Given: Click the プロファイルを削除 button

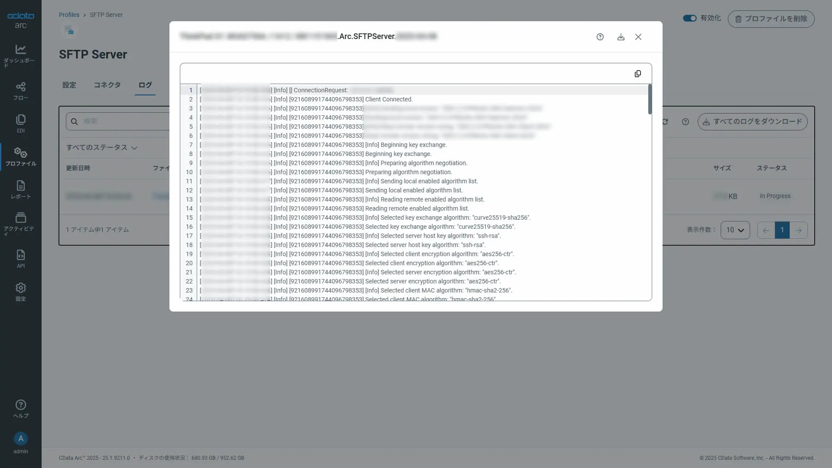Looking at the screenshot, I should pos(771,19).
